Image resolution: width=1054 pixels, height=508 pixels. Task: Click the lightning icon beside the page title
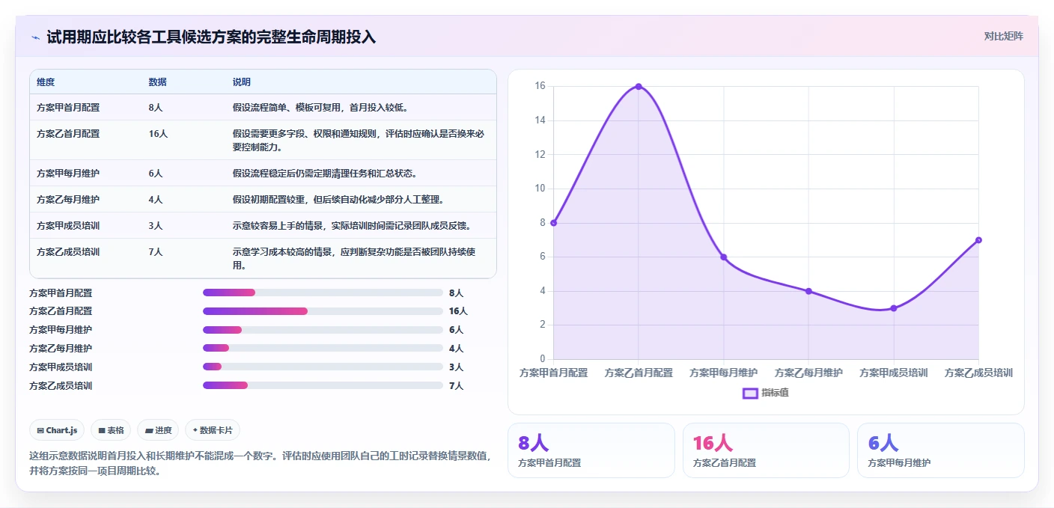pos(35,37)
